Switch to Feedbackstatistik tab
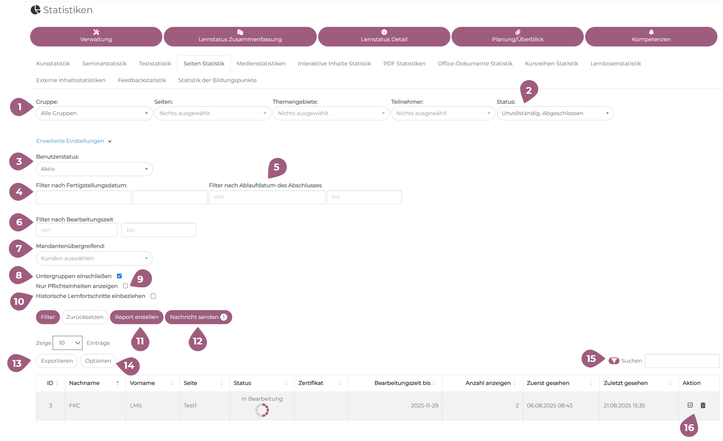This screenshot has width=723, height=441. click(142, 80)
